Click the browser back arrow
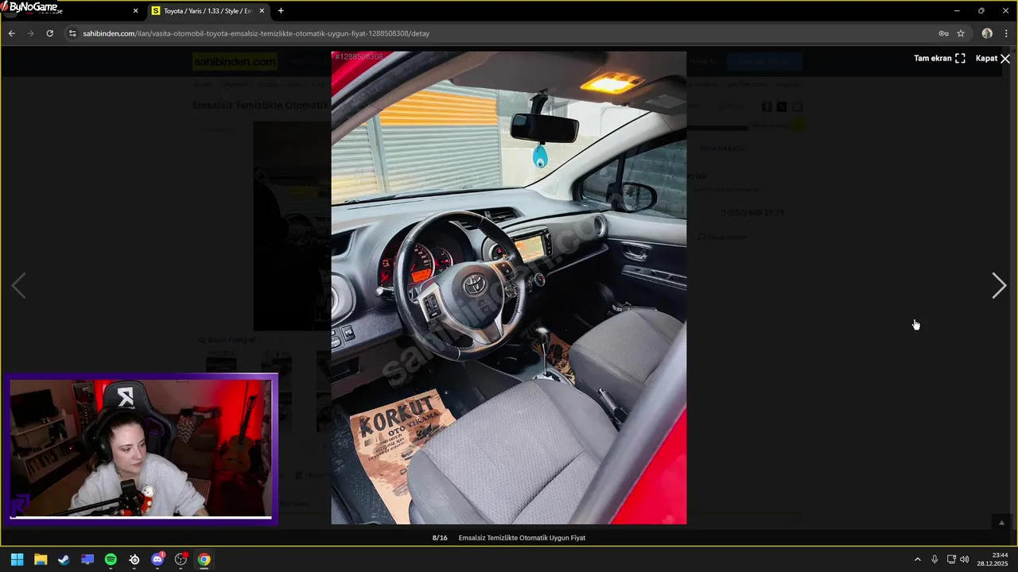Image resolution: width=1018 pixels, height=572 pixels. (x=11, y=33)
